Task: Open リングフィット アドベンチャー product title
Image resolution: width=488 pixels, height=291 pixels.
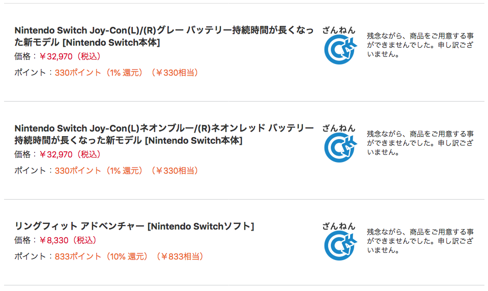Action: tap(134, 226)
